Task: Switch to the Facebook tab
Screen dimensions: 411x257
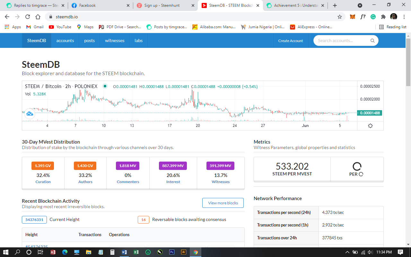Action: click(101, 5)
